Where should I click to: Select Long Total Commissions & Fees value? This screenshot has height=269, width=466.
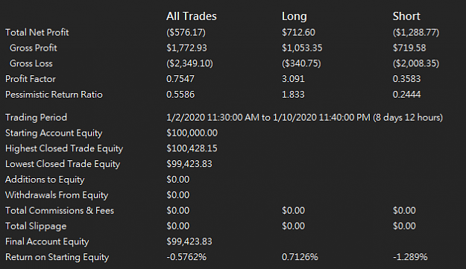(293, 211)
